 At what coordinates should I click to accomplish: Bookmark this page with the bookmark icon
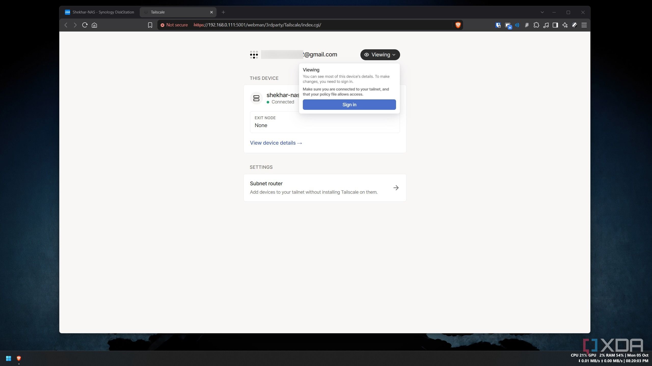pos(150,25)
